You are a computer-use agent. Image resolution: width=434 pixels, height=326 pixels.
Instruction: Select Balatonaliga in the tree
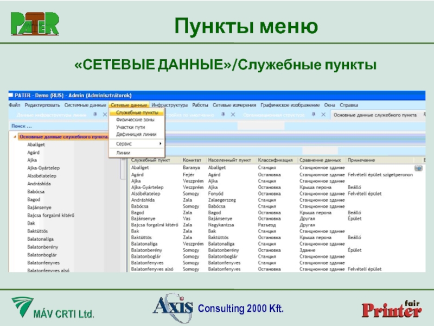40,239
